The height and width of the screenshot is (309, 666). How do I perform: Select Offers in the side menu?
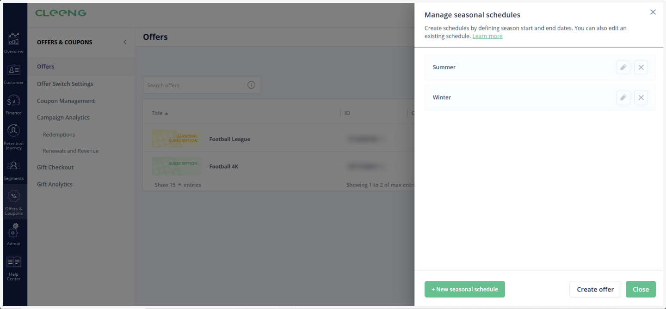click(x=45, y=67)
